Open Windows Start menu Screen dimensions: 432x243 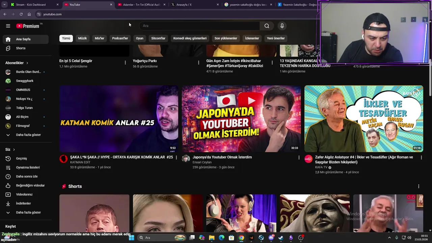(132, 238)
